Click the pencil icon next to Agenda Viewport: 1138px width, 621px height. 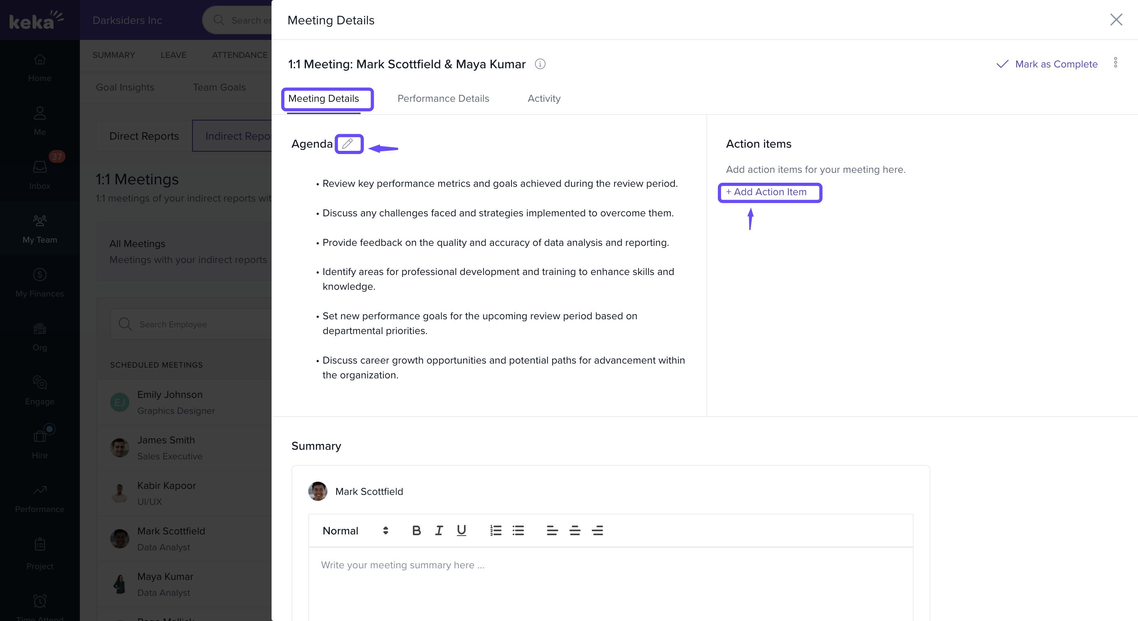tap(348, 144)
